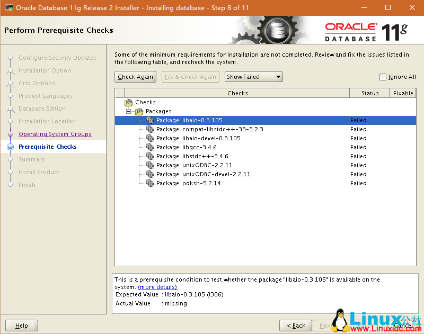Image resolution: width=424 pixels, height=334 pixels.
Task: Click the Packages folder icon in the tree
Action: coord(139,111)
